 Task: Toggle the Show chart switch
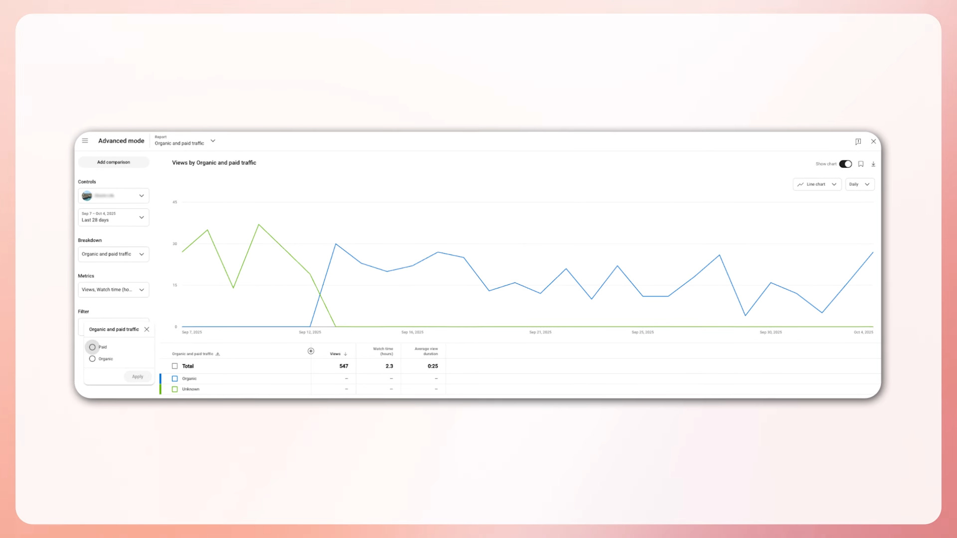pyautogui.click(x=845, y=164)
